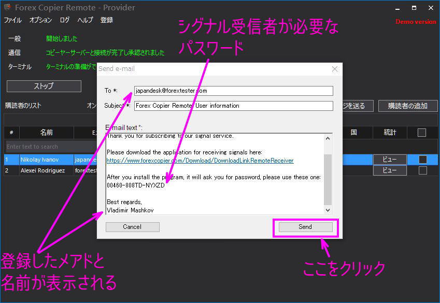Open the ファイル menu
This screenshot has width=440, height=303.
tap(12, 20)
